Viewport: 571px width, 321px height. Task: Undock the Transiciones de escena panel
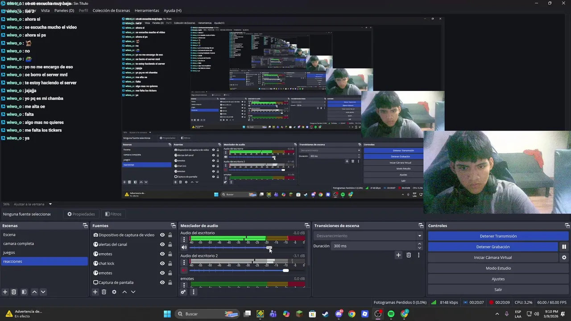421,226
